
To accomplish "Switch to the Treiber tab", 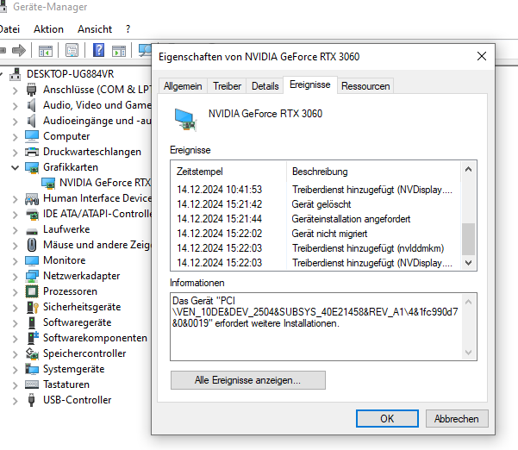I will tap(227, 86).
